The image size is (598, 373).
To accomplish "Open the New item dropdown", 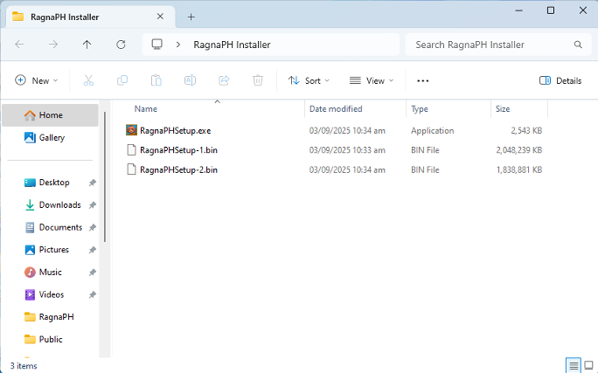I will [37, 80].
